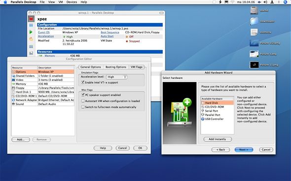Click Cancel in Add Hardware Wizard
Image resolution: width=291 pixels, height=181 pixels.
coord(266,150)
